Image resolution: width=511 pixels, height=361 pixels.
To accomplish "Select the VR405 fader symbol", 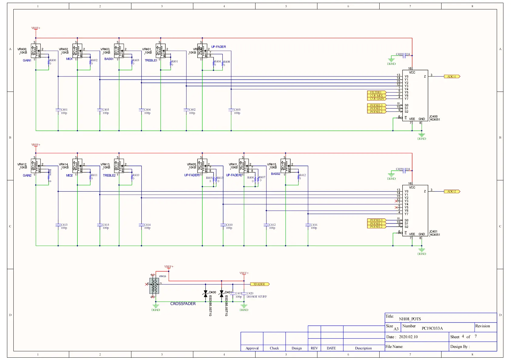I will 202,166.
